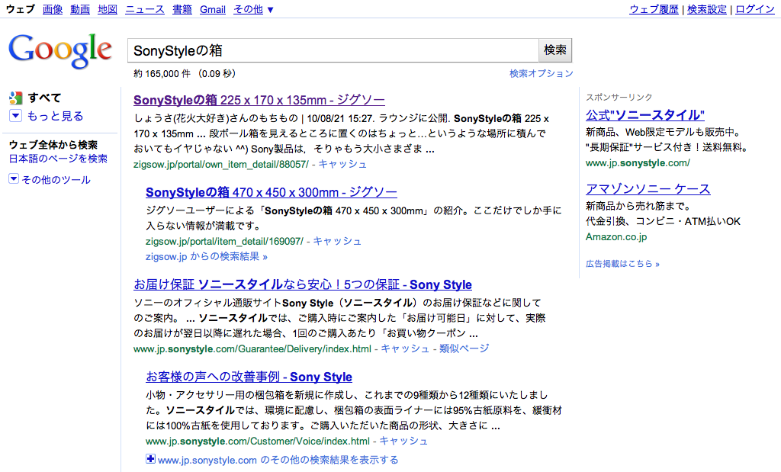Click URL text zigsow.jp/portal/item_detail/169097/
This screenshot has width=781, height=472.
pyautogui.click(x=224, y=242)
